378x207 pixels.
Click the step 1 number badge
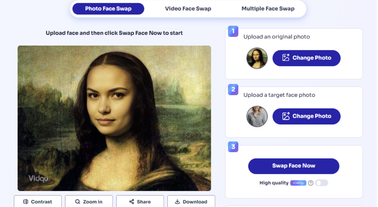(x=233, y=31)
